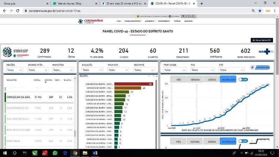Click the orange bar with value 40

pos(128,88)
